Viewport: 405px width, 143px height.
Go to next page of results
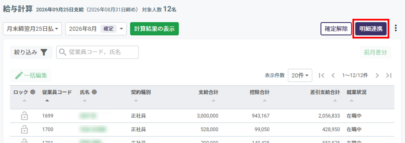pyautogui.click(x=377, y=75)
